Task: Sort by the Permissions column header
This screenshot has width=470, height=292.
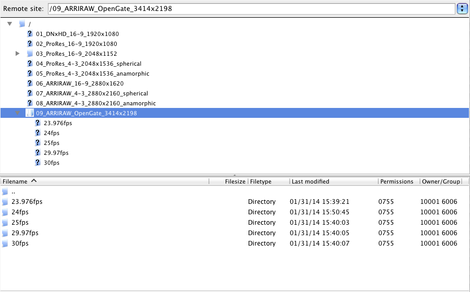Action: point(399,181)
